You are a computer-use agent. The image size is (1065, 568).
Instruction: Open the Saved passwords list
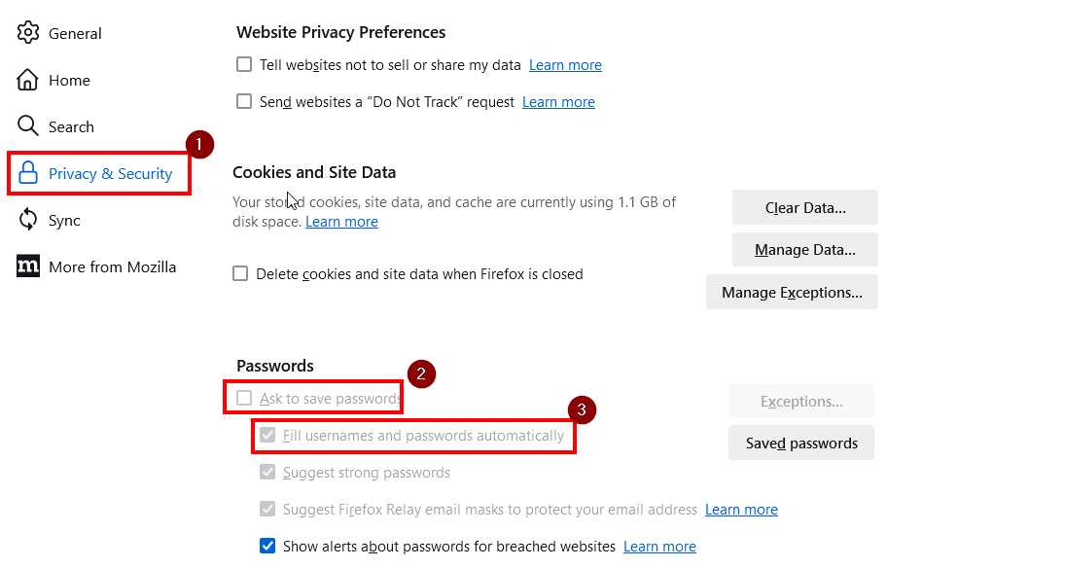[801, 443]
